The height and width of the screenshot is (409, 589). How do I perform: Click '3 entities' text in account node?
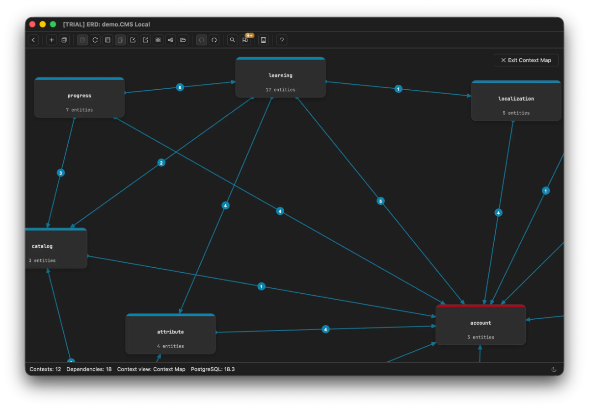point(481,337)
